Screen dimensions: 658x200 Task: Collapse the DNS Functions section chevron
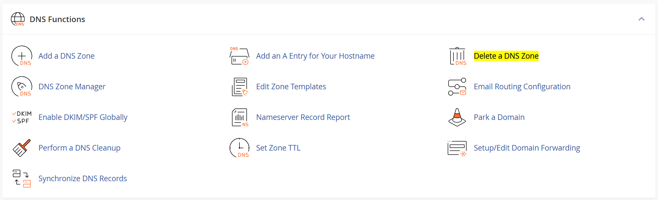tap(641, 19)
